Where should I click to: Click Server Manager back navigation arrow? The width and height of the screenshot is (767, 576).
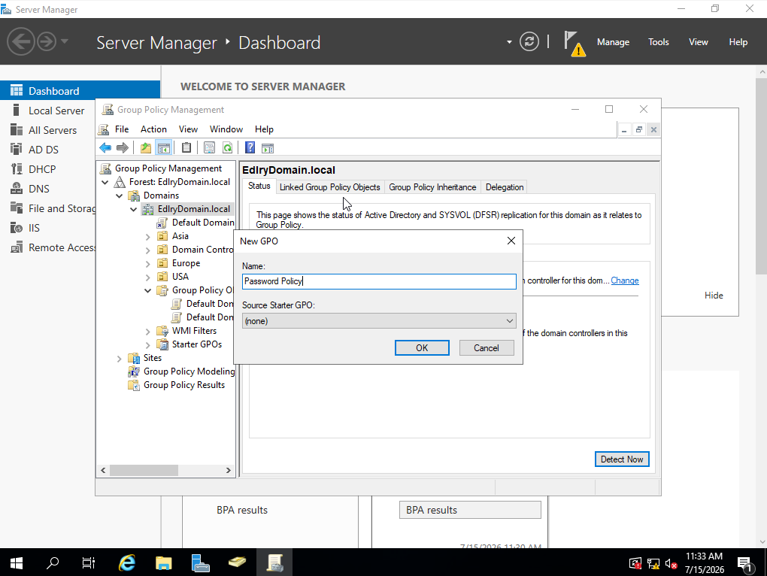coord(20,41)
